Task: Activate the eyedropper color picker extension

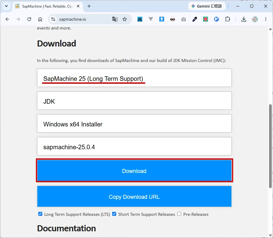Action: 195,19
